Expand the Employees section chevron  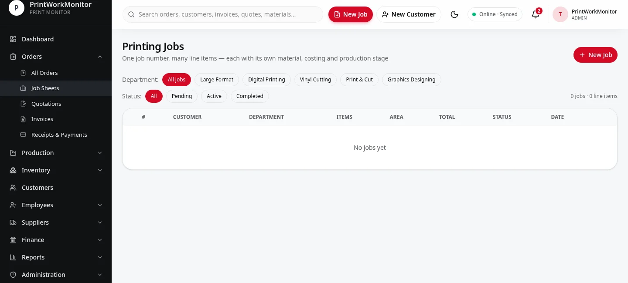[x=100, y=205]
